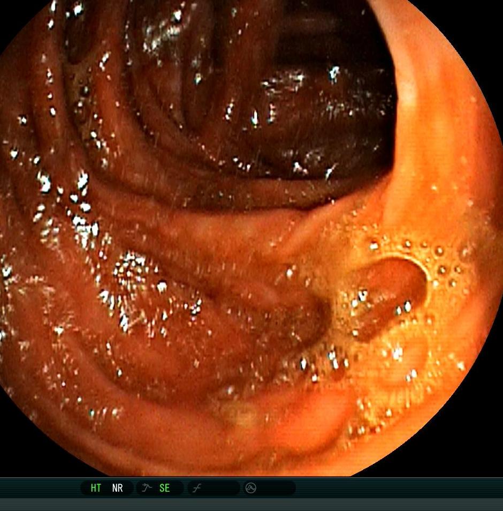
Task: Click the endoscopic image view
Action: [x=251, y=238]
